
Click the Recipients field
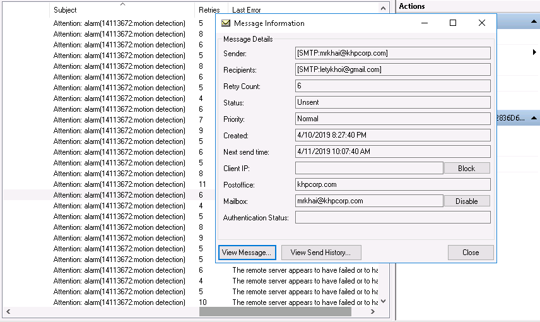click(x=392, y=69)
